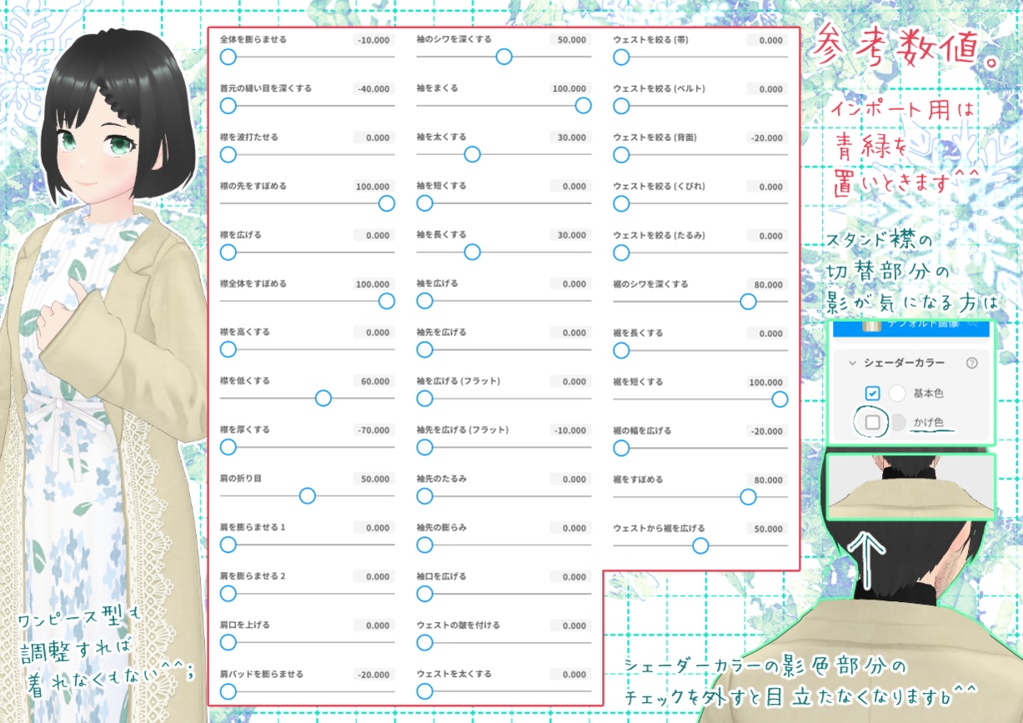Click the 袖のシワを深くする value field 50.000
This screenshot has height=723, width=1023.
pyautogui.click(x=570, y=40)
